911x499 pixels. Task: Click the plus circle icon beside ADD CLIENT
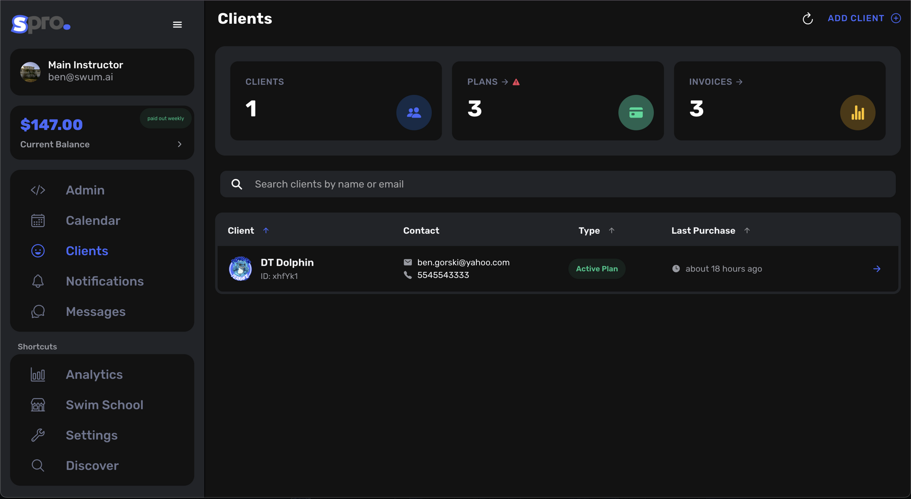896,18
